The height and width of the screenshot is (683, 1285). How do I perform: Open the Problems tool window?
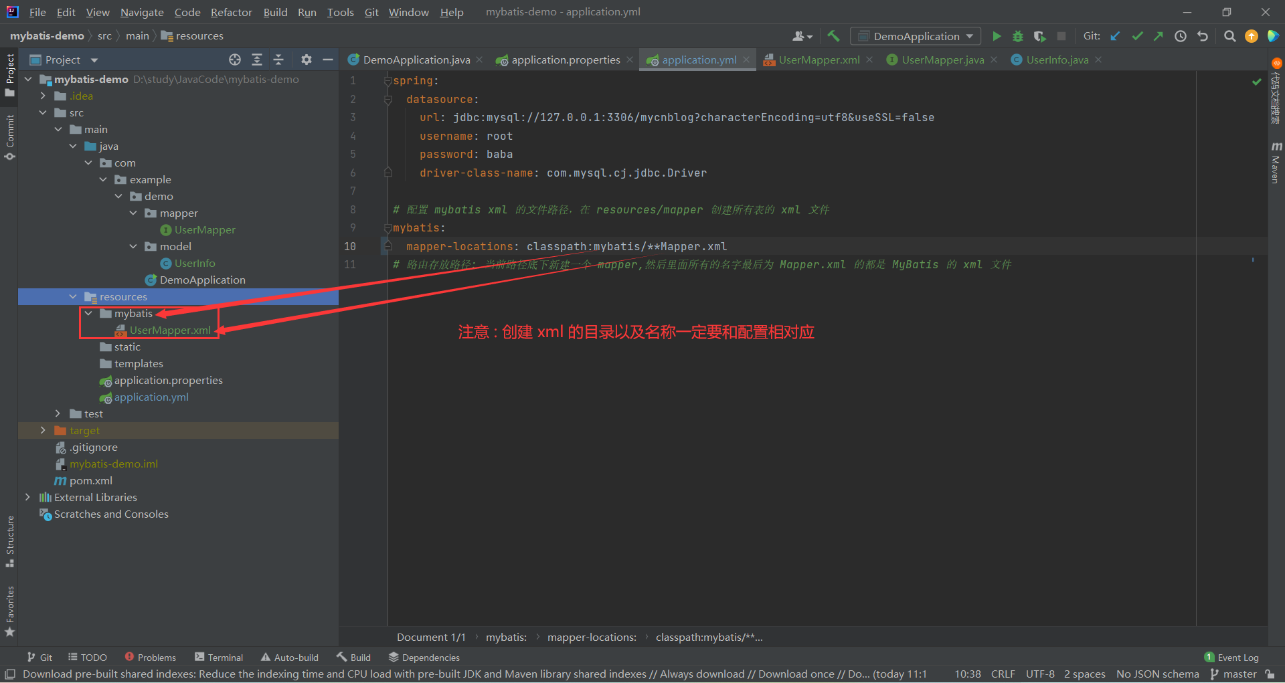151,658
